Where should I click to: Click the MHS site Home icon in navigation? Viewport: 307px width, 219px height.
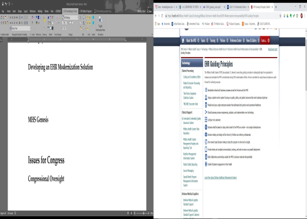coord(183,41)
